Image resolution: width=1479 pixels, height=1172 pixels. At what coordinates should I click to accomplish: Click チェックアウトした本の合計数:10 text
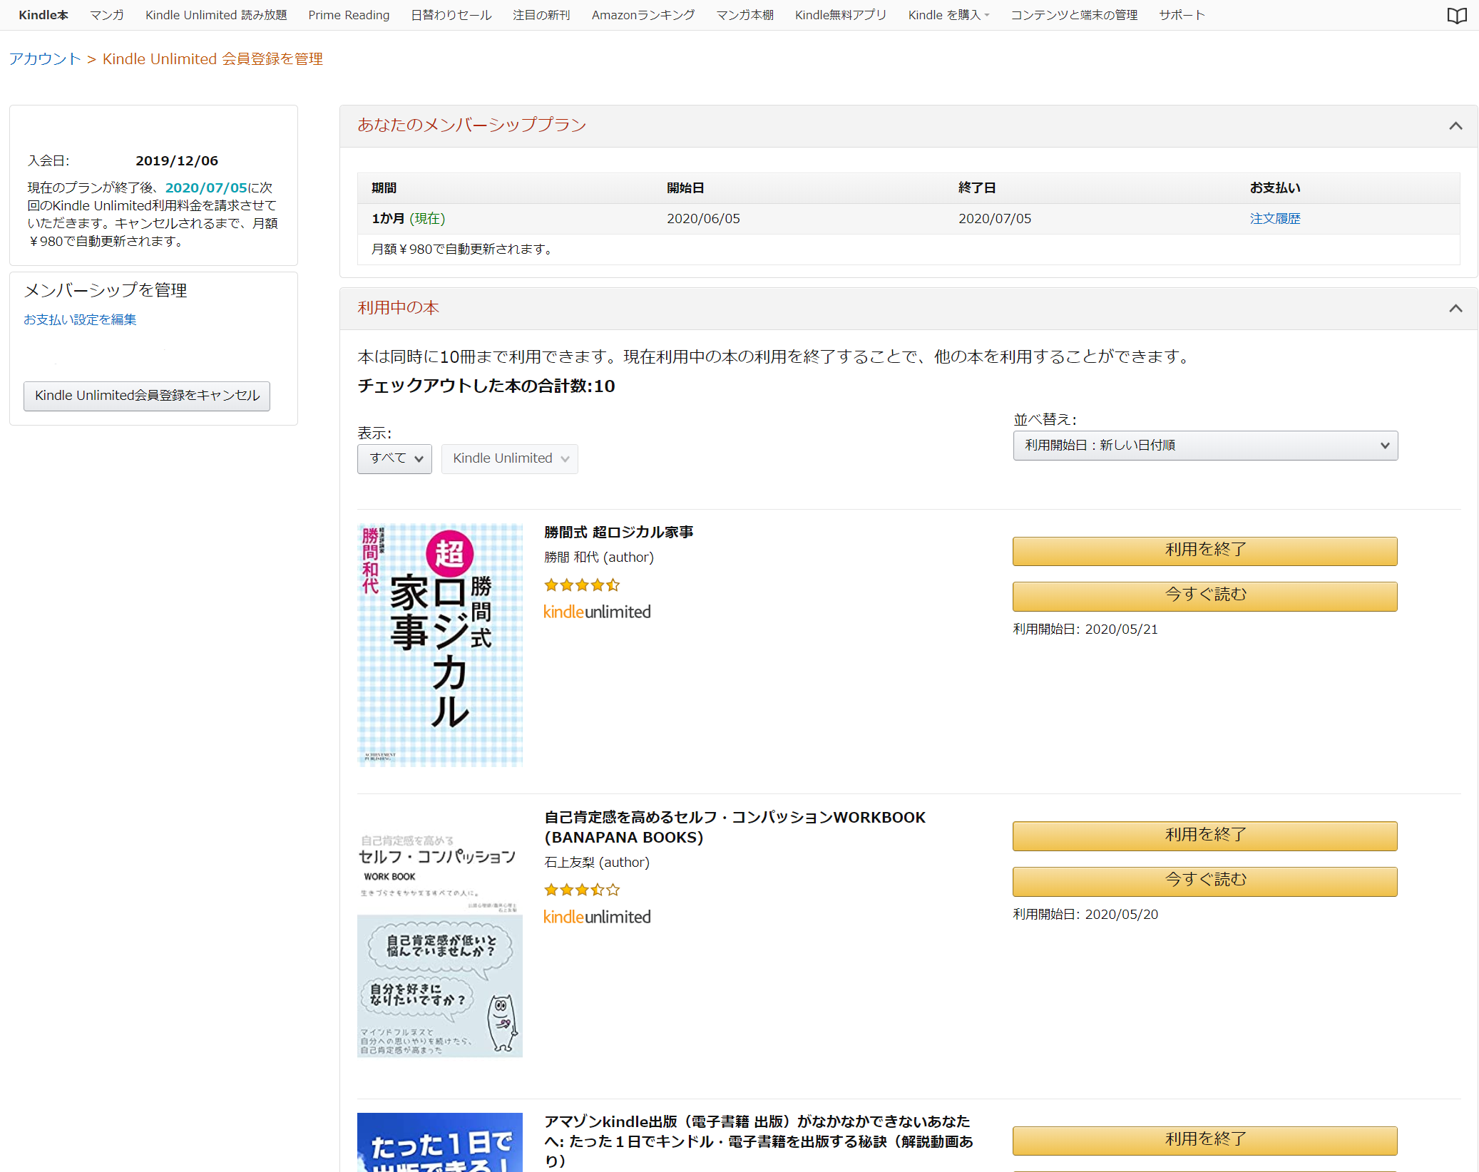[486, 386]
